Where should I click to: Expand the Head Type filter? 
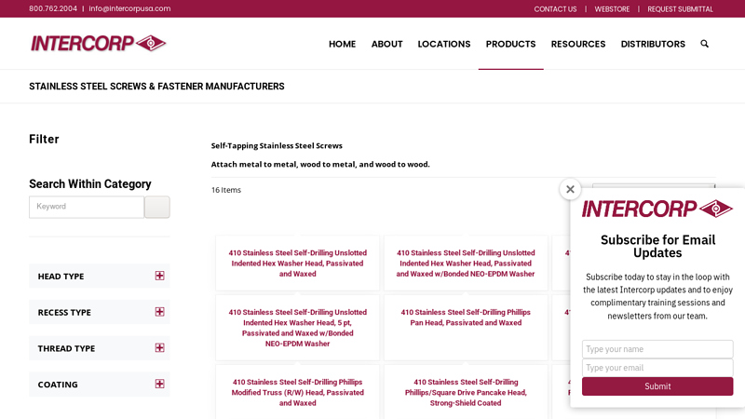(x=159, y=276)
